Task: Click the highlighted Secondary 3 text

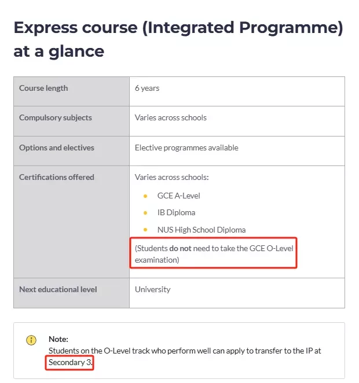Action: tap(70, 362)
